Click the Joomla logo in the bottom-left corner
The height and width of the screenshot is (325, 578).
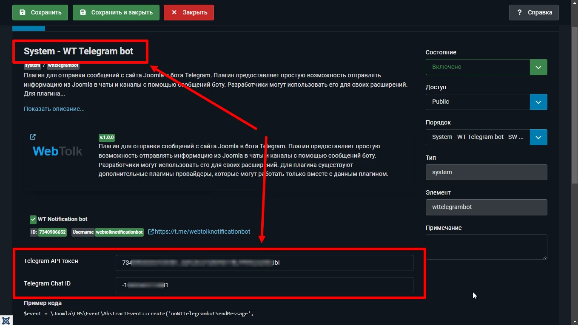point(6,319)
